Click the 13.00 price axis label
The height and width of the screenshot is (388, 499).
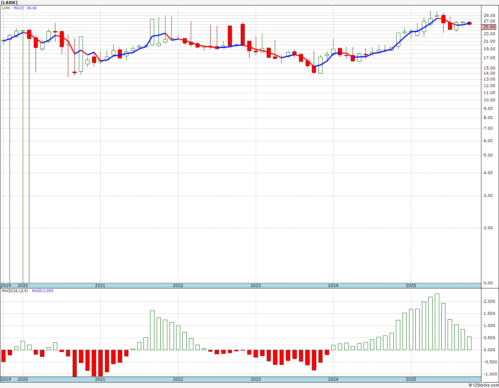(489, 79)
